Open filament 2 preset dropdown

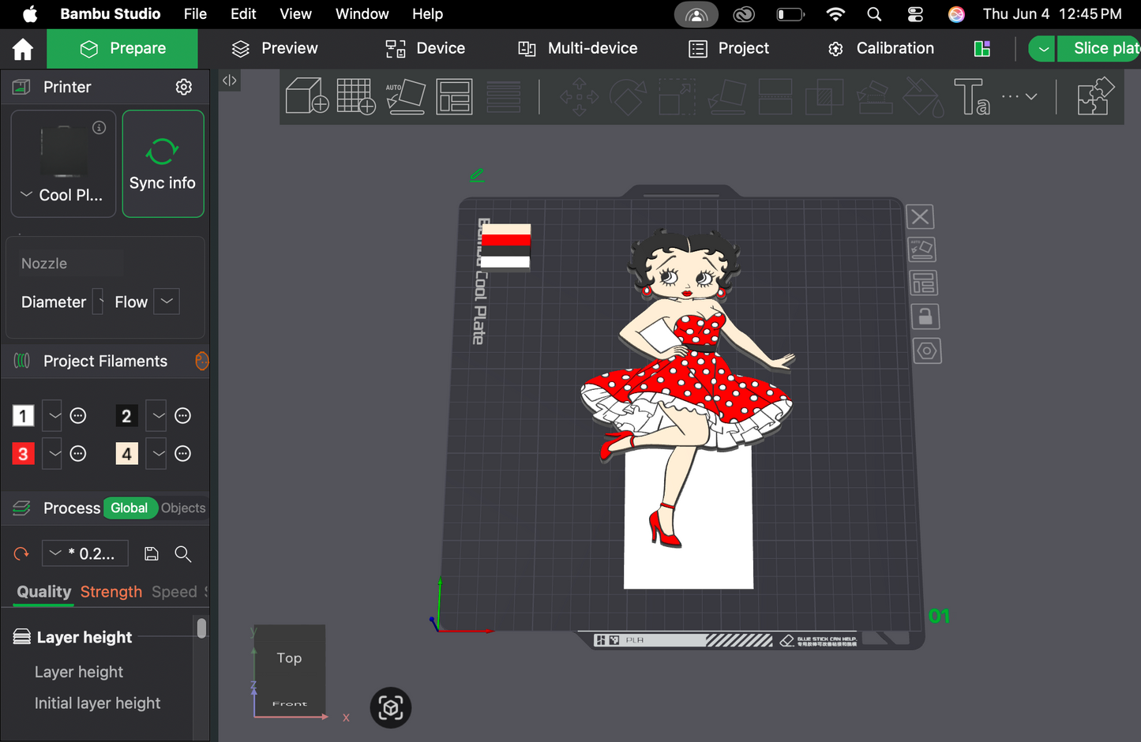tap(157, 416)
